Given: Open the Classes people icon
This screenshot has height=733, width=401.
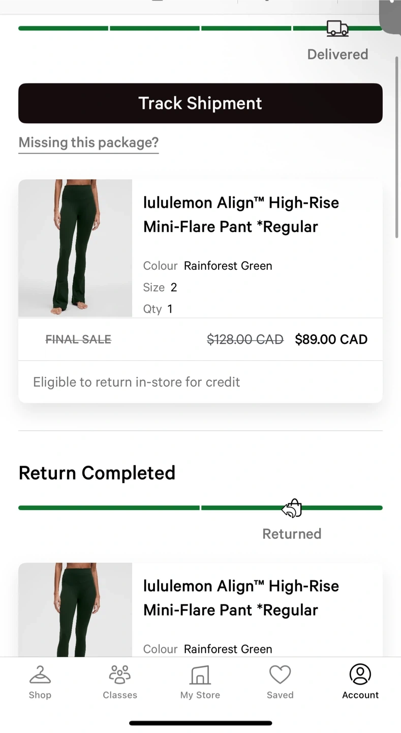Looking at the screenshot, I should point(120,675).
